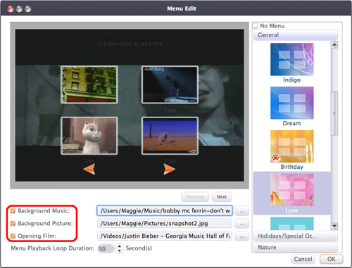Click the 'Double-click to add title' text
Screen dimensions: 352x268
tap(130, 44)
